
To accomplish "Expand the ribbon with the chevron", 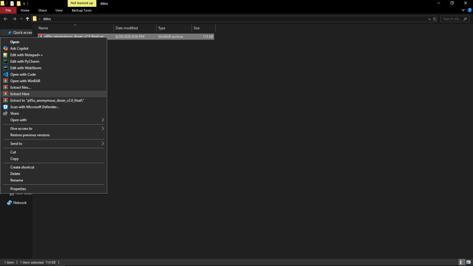I will pos(463,10).
